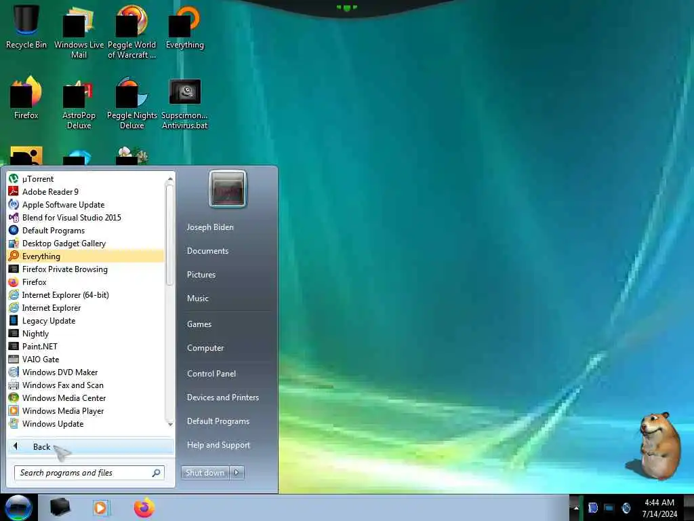The width and height of the screenshot is (694, 521).
Task: Open Computer from the Start menu
Action: point(205,348)
